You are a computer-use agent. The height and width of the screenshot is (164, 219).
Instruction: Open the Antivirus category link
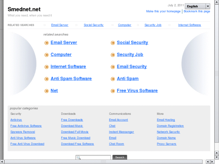[16, 120]
